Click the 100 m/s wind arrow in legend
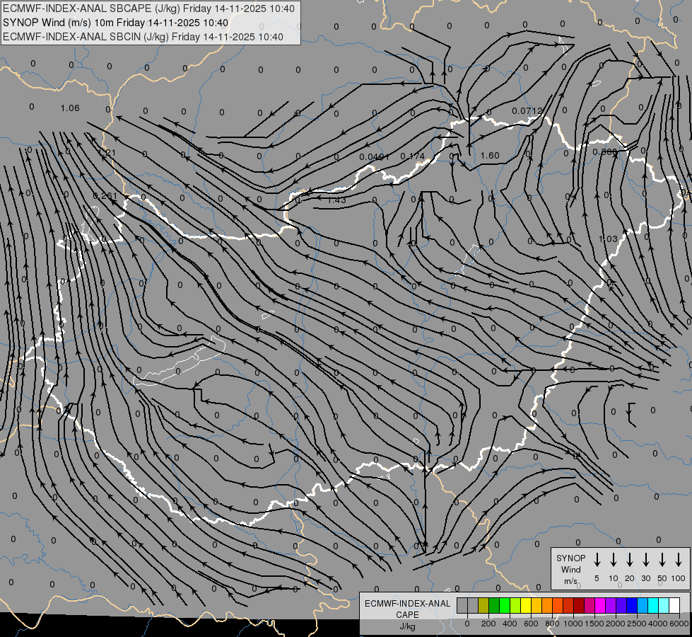Screen dimensions: 692x637 coord(679,560)
